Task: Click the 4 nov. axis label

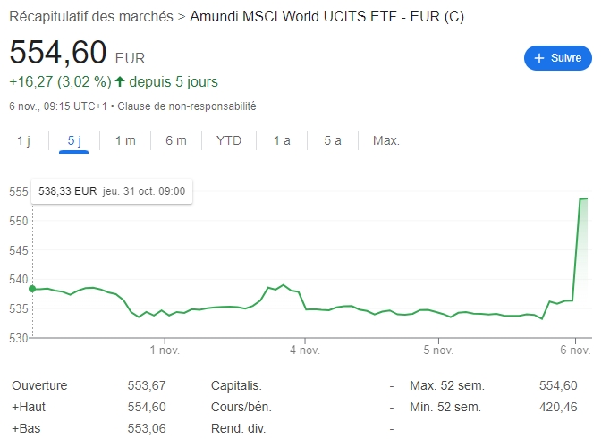Action: [304, 350]
